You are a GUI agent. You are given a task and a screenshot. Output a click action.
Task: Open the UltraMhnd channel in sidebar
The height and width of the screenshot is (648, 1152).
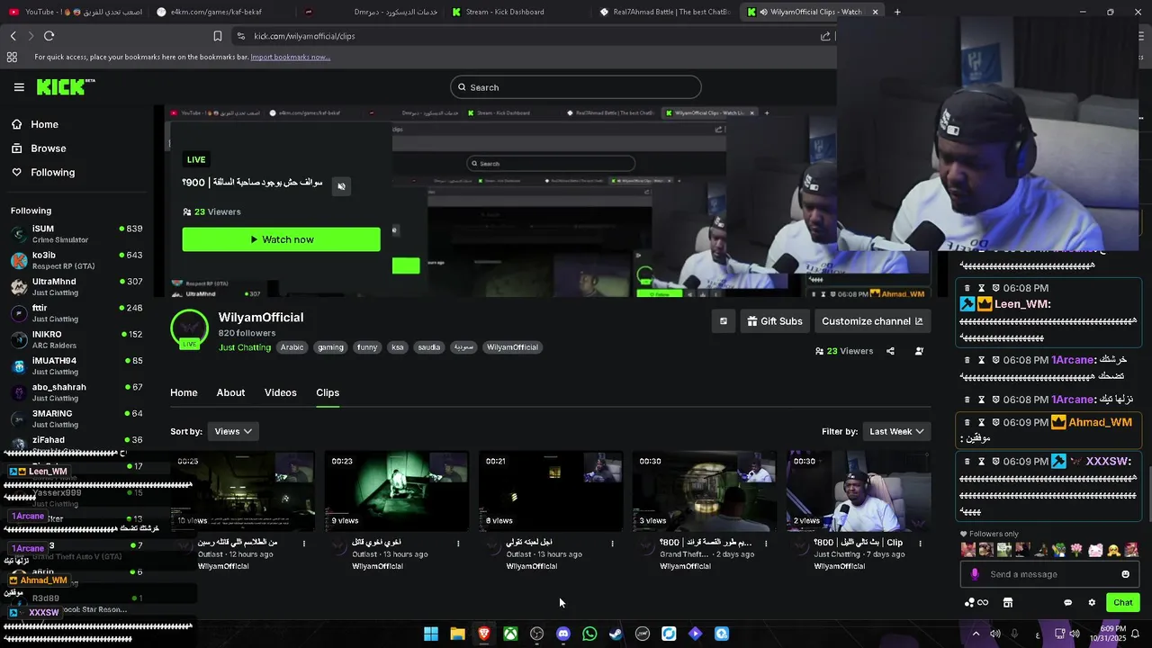coord(76,286)
